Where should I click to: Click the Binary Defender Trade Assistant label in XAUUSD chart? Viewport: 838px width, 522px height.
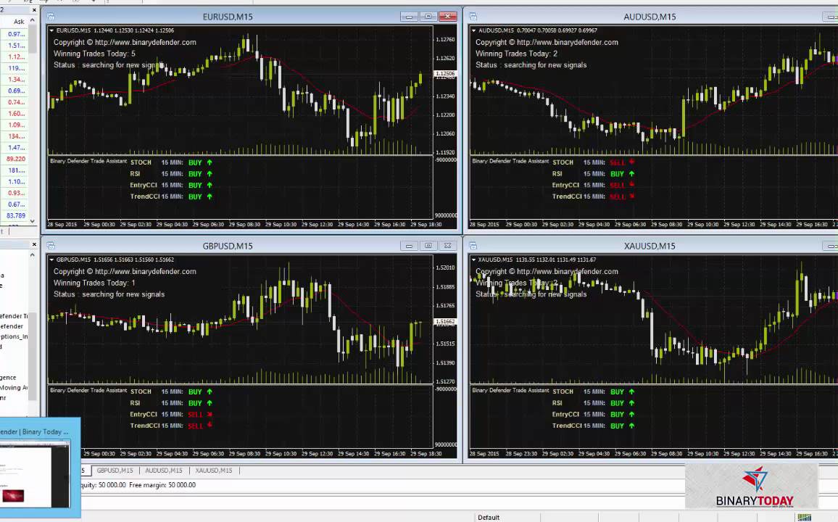click(510, 390)
